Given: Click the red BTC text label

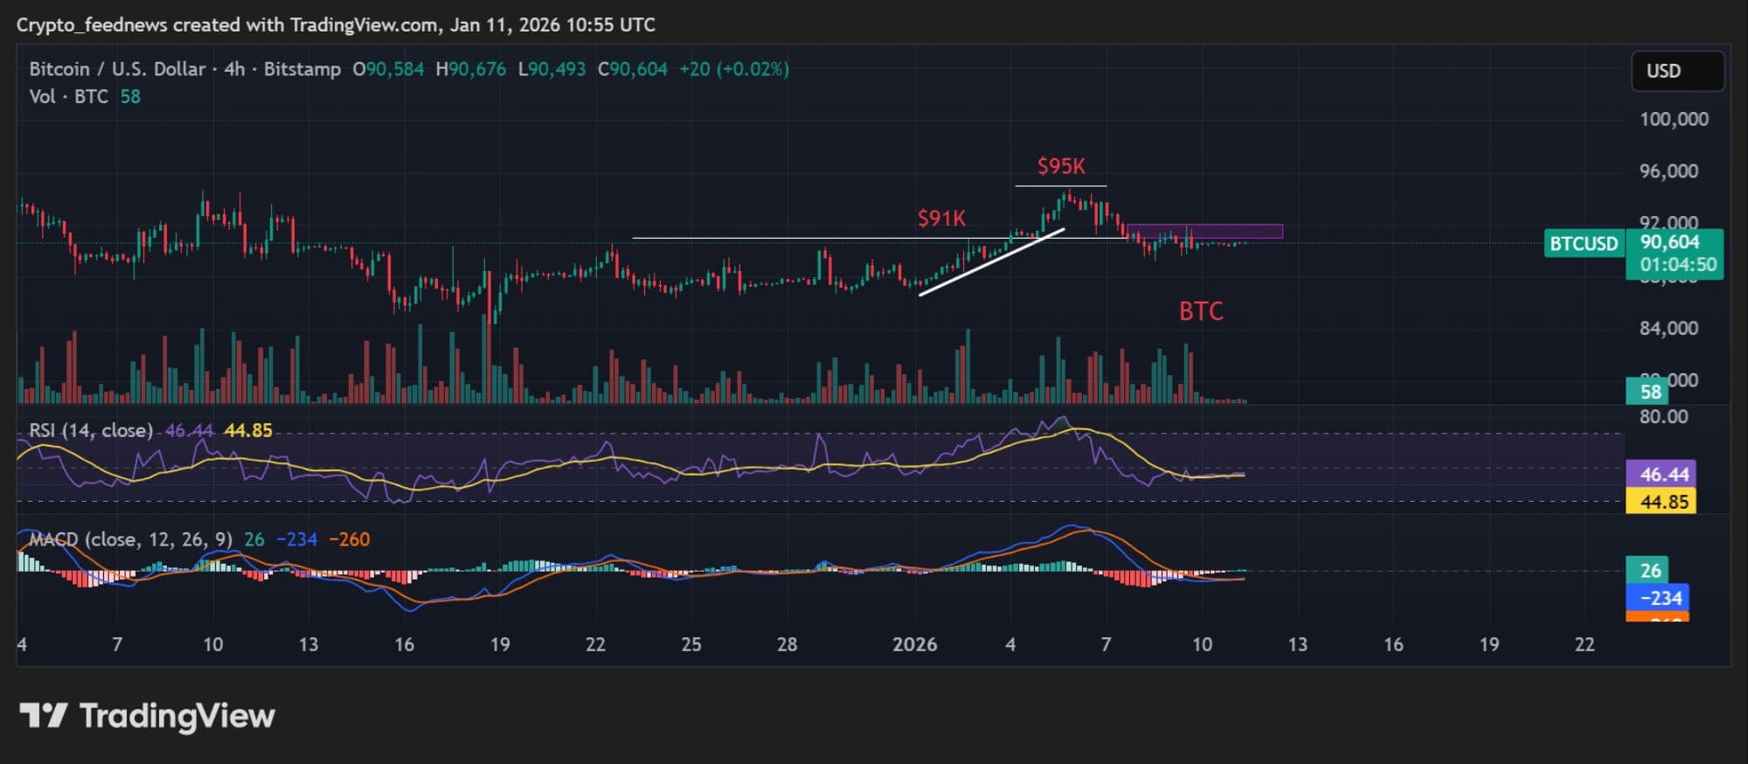Looking at the screenshot, I should point(1200,311).
